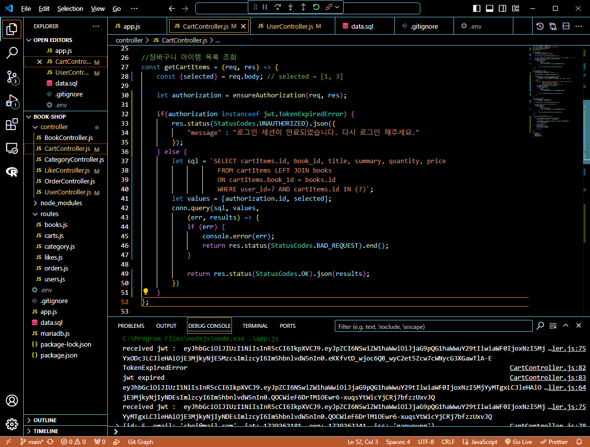
Task: Maximize the panel size chevron
Action: 566,325
